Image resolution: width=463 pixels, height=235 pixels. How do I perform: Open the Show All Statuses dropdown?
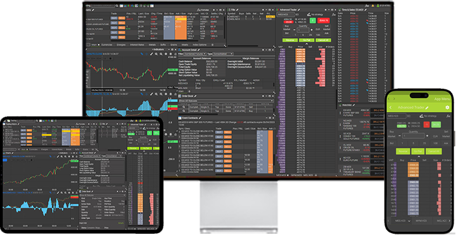pos(226,101)
